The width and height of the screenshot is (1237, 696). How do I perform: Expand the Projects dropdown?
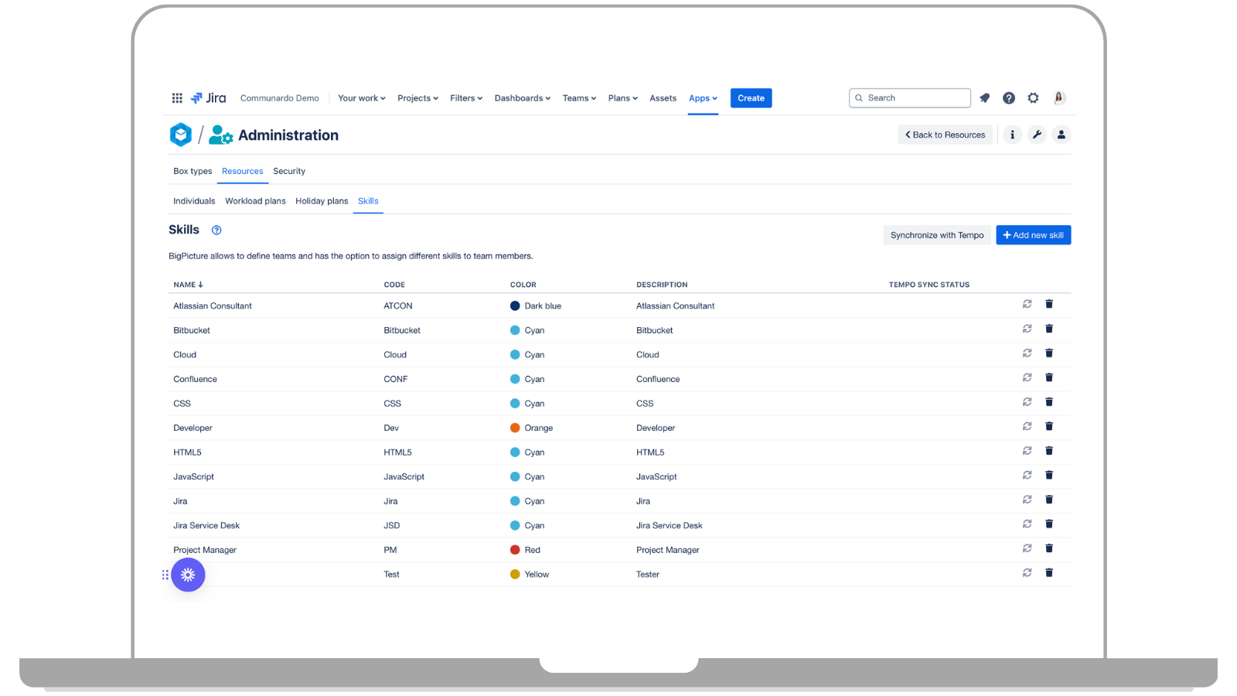pyautogui.click(x=417, y=98)
